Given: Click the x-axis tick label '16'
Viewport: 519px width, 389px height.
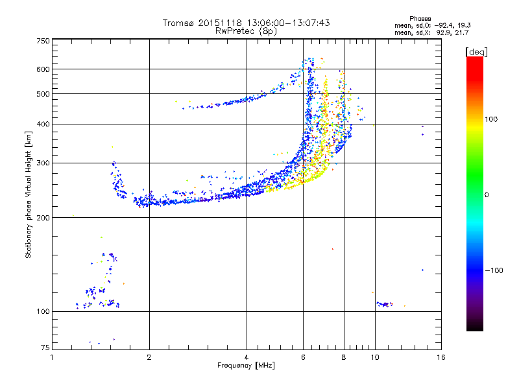Looking at the screenshot, I should [441, 357].
